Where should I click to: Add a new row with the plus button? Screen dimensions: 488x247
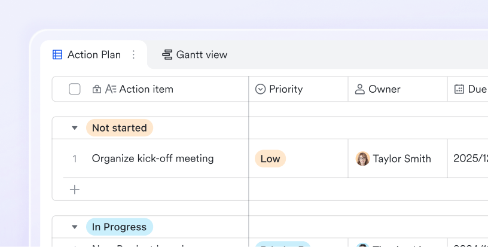click(x=75, y=190)
